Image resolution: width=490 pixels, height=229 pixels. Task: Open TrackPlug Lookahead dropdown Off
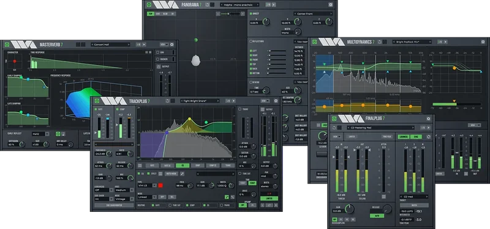click(x=104, y=190)
